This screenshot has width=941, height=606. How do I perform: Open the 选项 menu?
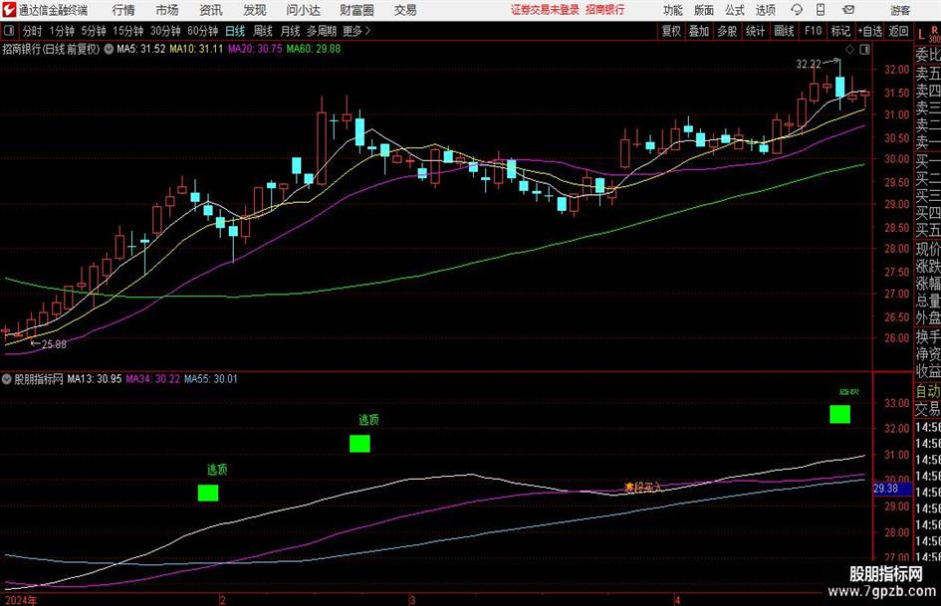pos(765,10)
